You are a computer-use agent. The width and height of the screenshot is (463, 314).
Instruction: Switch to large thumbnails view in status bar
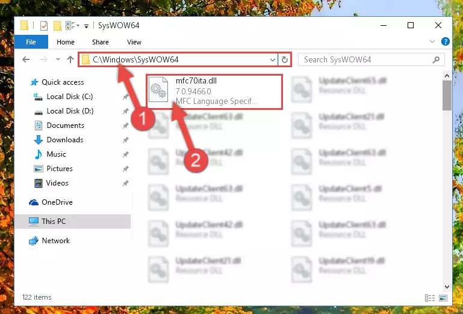coord(443,298)
